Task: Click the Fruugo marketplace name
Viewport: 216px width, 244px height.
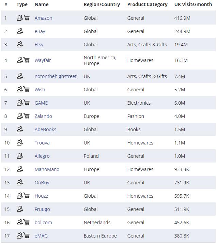Action: click(x=42, y=209)
